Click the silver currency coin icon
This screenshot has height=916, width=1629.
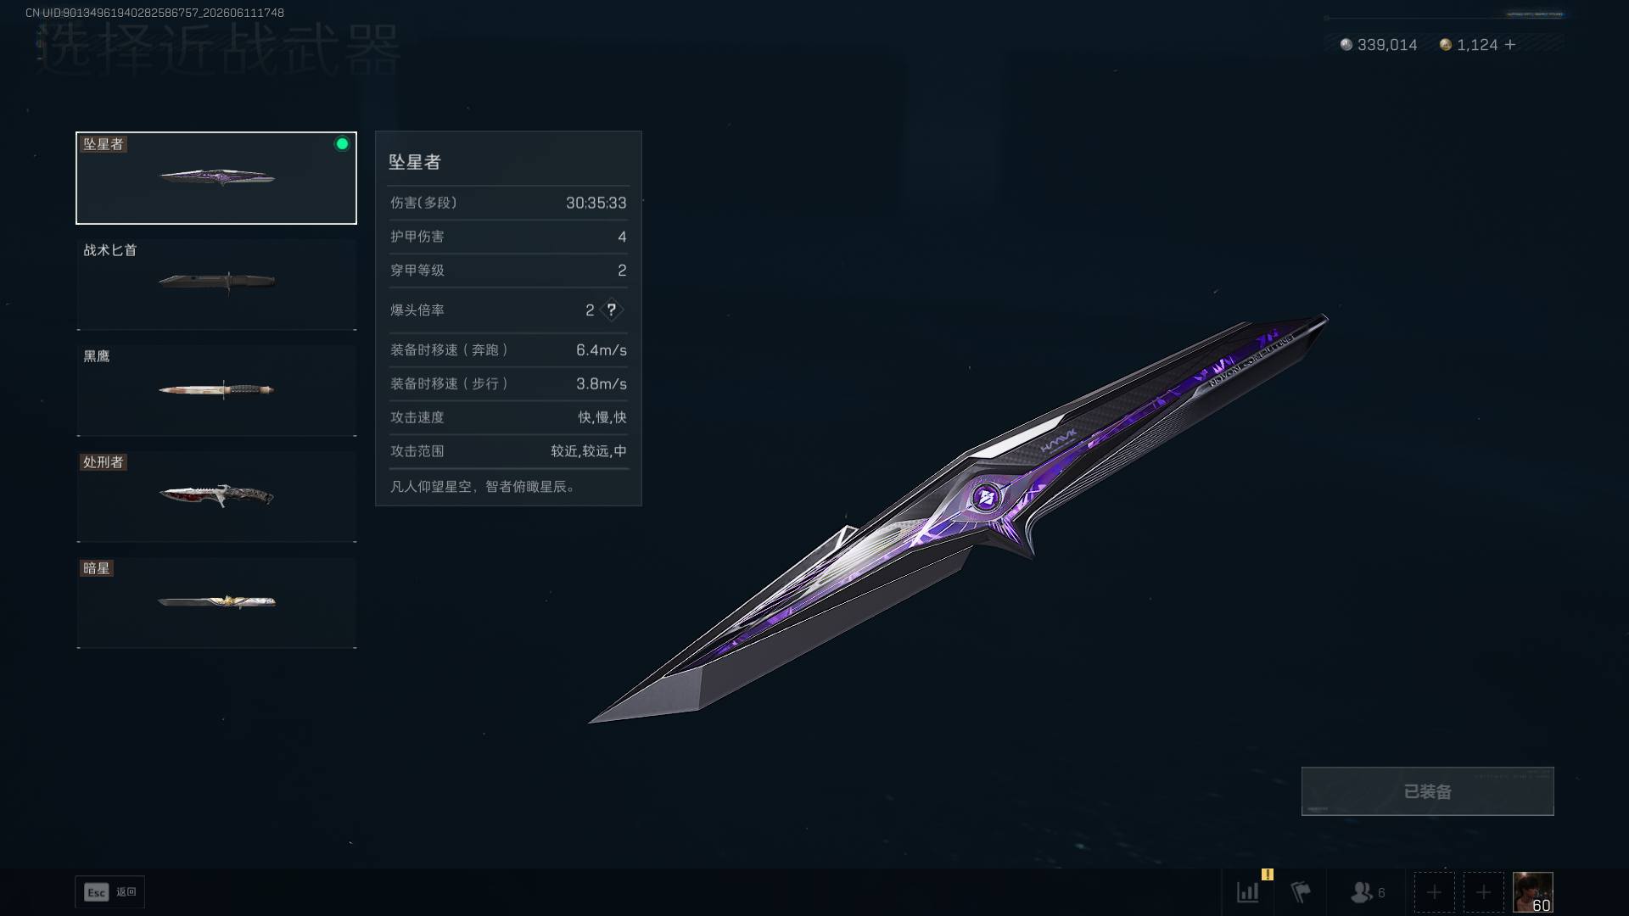[x=1346, y=44]
